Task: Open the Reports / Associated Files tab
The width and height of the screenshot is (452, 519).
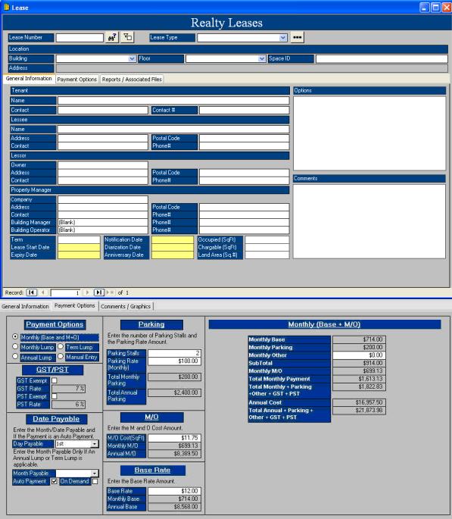Action: (x=132, y=80)
